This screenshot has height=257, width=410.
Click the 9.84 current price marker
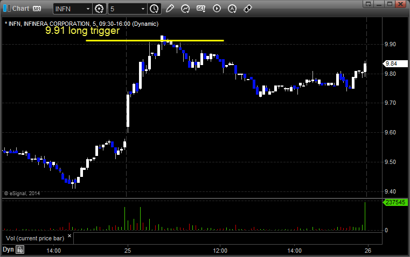[x=395, y=63]
